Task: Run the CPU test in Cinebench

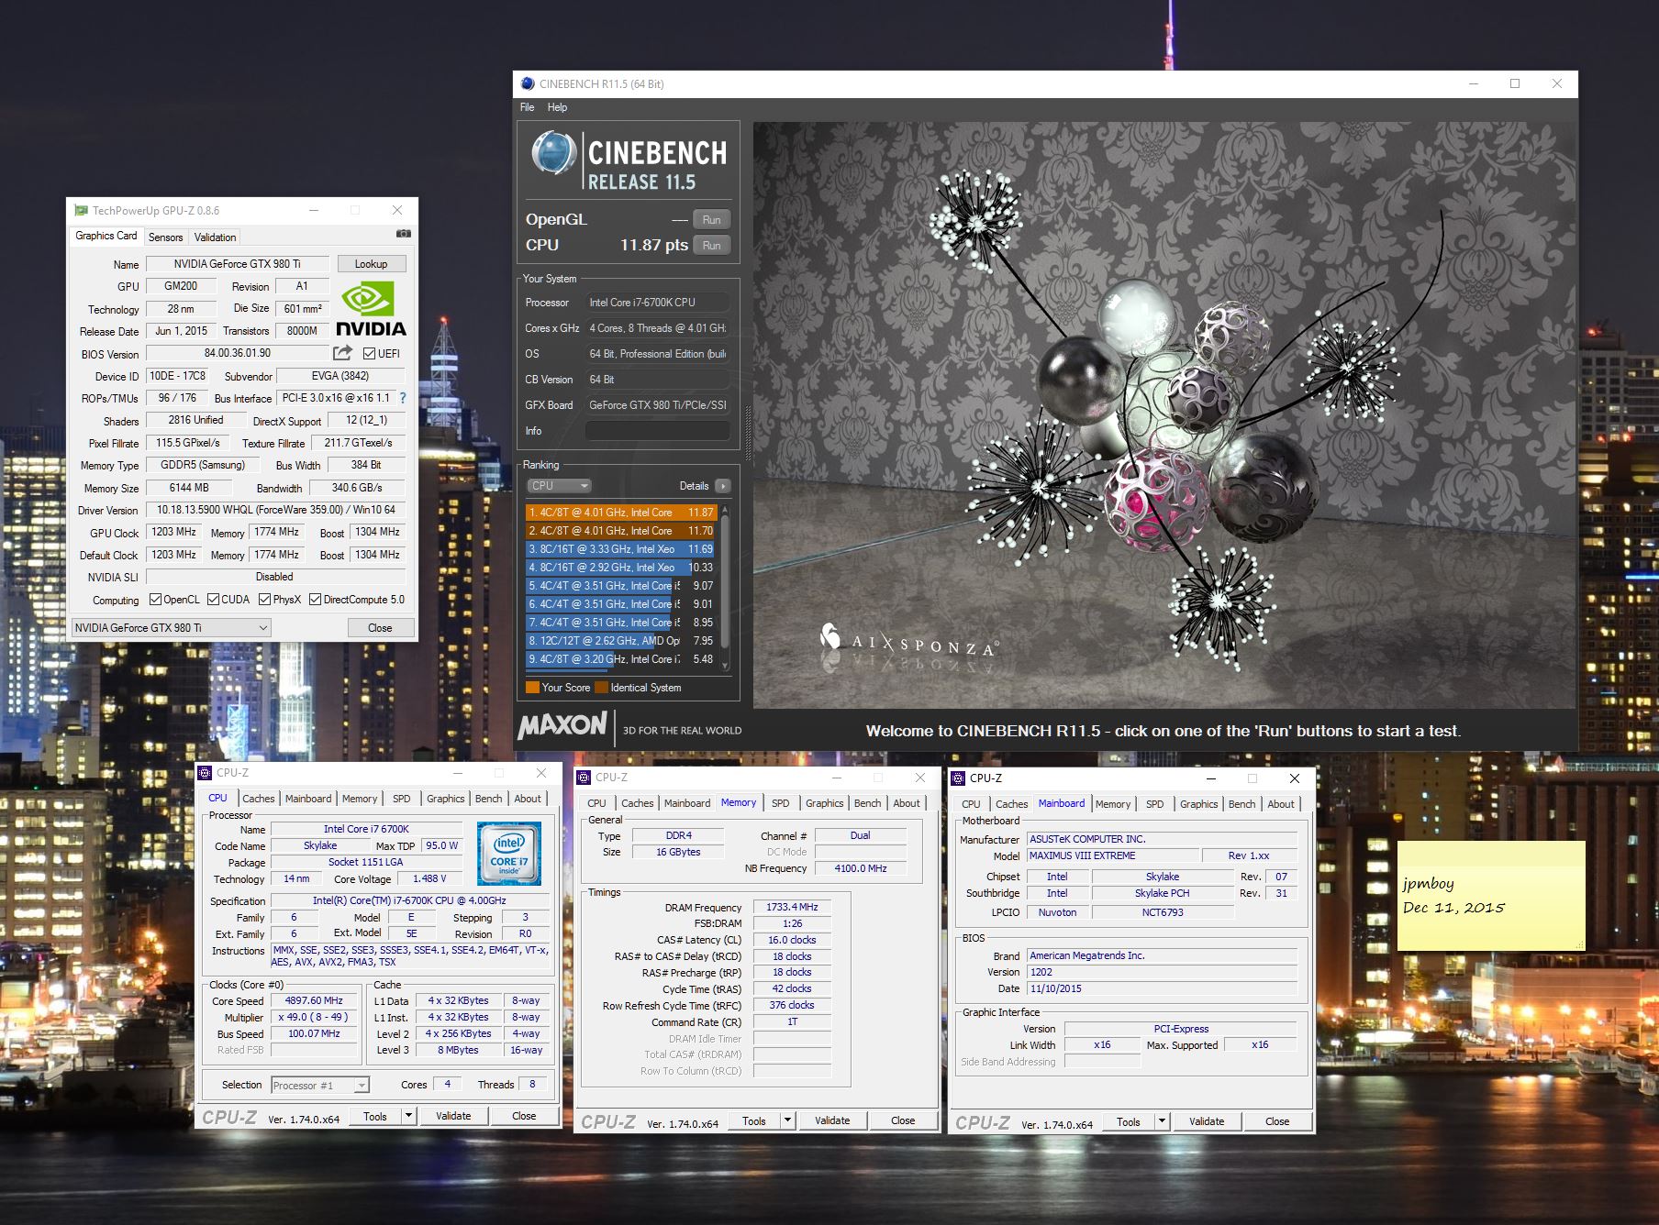Action: 711,246
